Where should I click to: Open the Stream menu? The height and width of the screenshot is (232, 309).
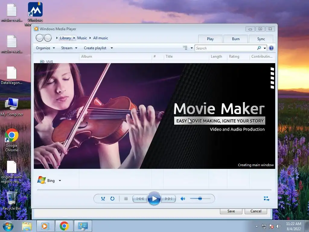69,48
